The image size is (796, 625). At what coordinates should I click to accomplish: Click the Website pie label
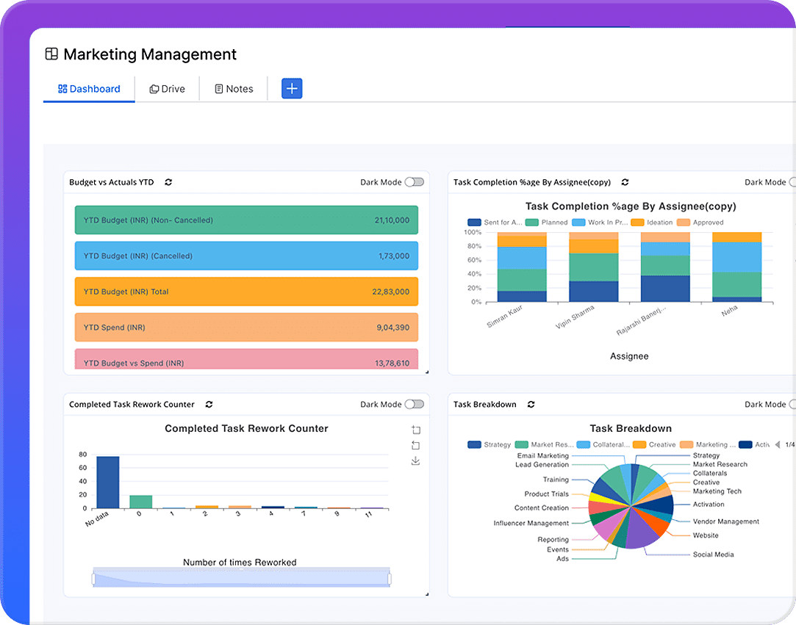click(706, 535)
